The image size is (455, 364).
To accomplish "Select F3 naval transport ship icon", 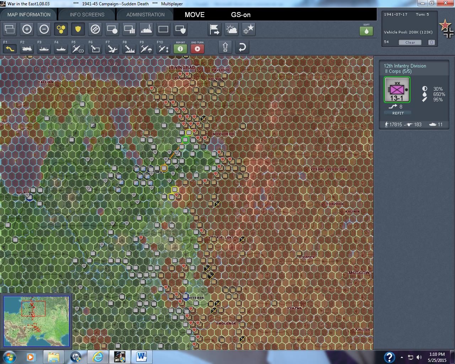I will click(44, 48).
